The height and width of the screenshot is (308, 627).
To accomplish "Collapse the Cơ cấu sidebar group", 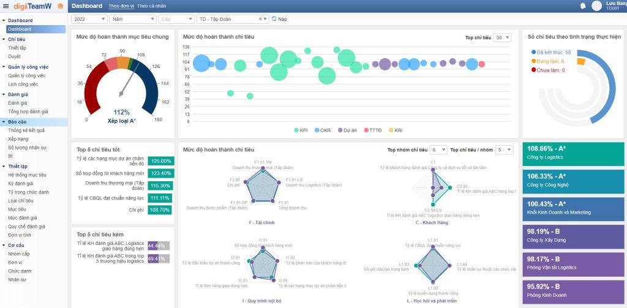I will [4, 245].
